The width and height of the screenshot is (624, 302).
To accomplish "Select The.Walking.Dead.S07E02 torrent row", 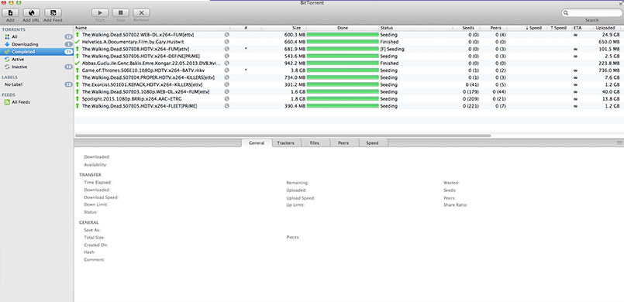I will point(349,35).
